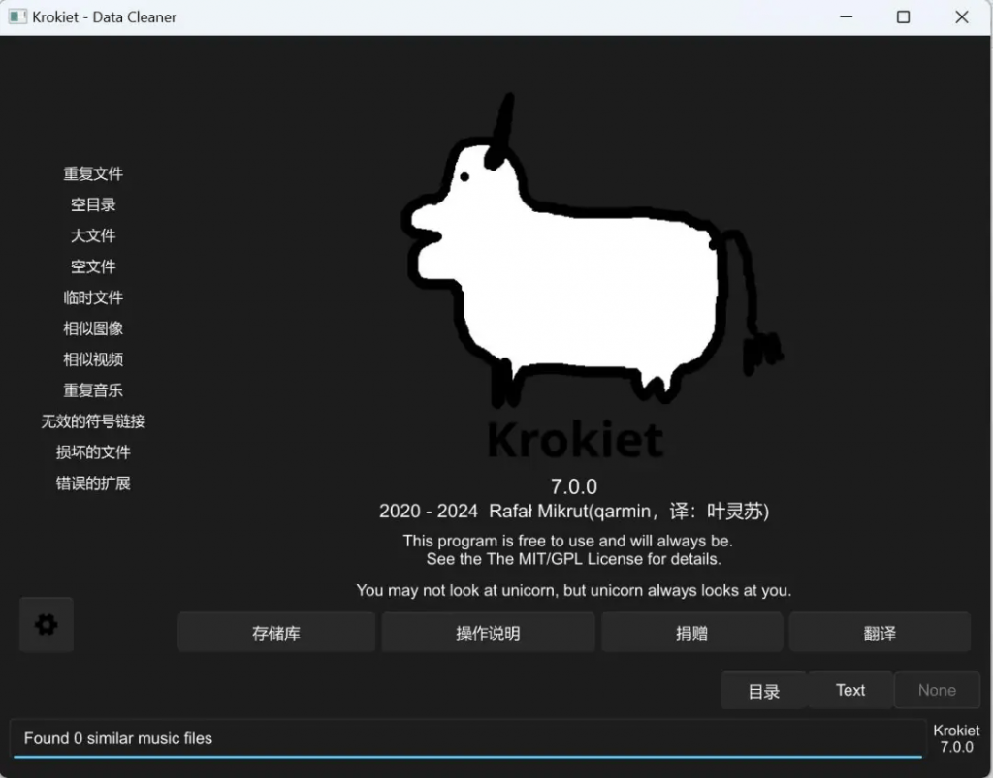Select 错误的扩展 tool

click(x=93, y=484)
